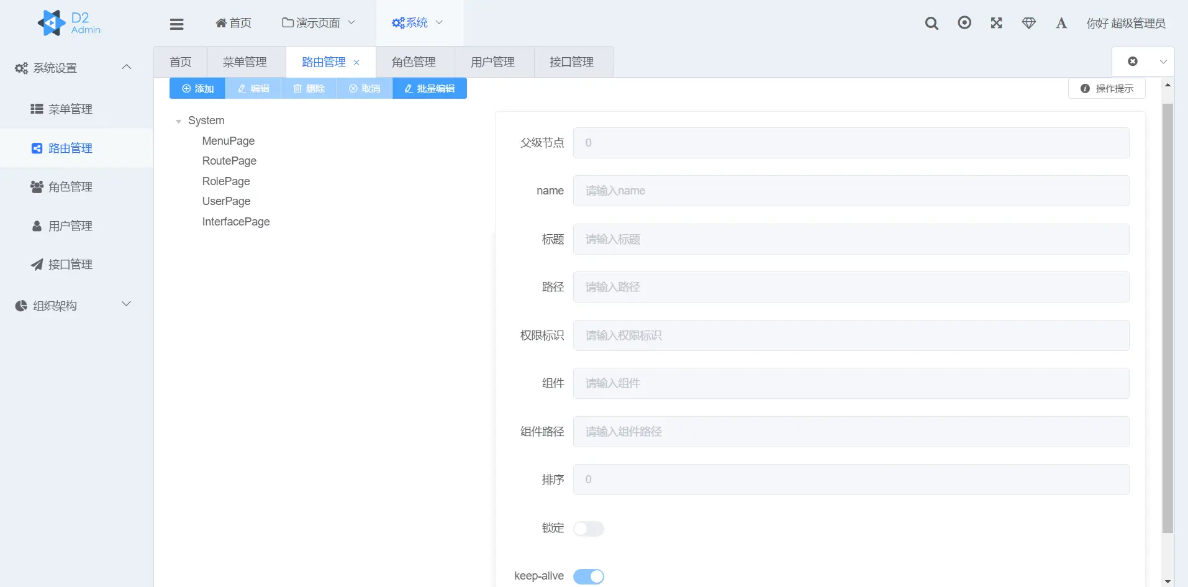
Task: Open 用户管理 in the sidebar
Action: (x=76, y=226)
